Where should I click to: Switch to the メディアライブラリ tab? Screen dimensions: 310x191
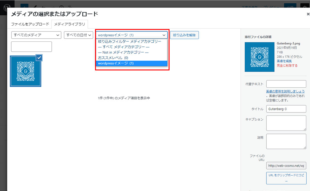(70, 24)
